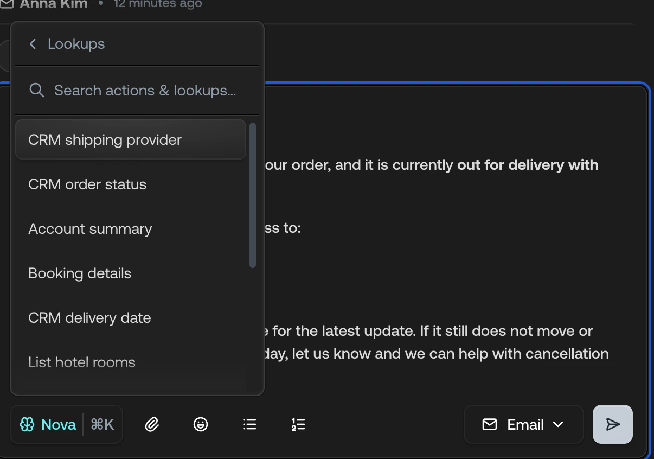
Task: Go back from the Lookups menu
Action: coord(33,44)
